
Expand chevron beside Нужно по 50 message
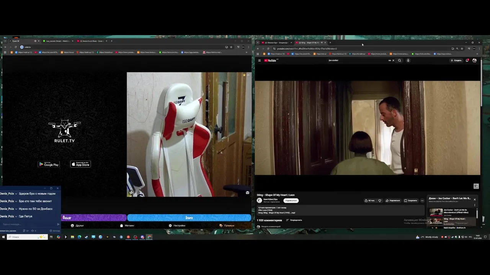click(x=16, y=209)
